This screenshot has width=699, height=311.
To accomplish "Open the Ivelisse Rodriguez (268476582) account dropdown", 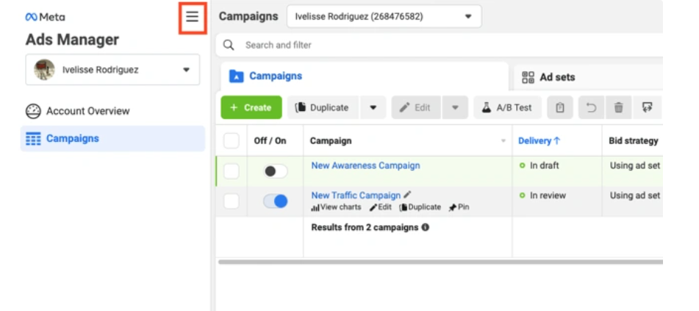I will point(384,16).
